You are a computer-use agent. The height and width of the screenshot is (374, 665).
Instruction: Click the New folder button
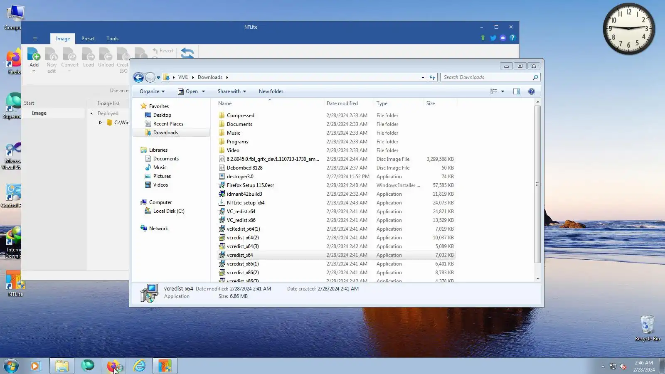click(271, 91)
